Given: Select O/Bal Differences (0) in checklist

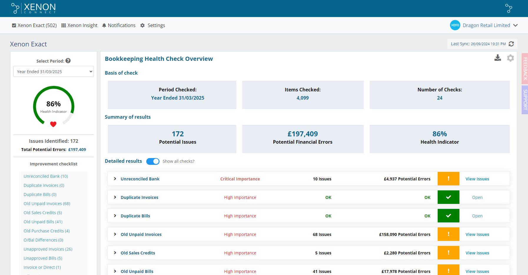Looking at the screenshot, I should (43, 240).
